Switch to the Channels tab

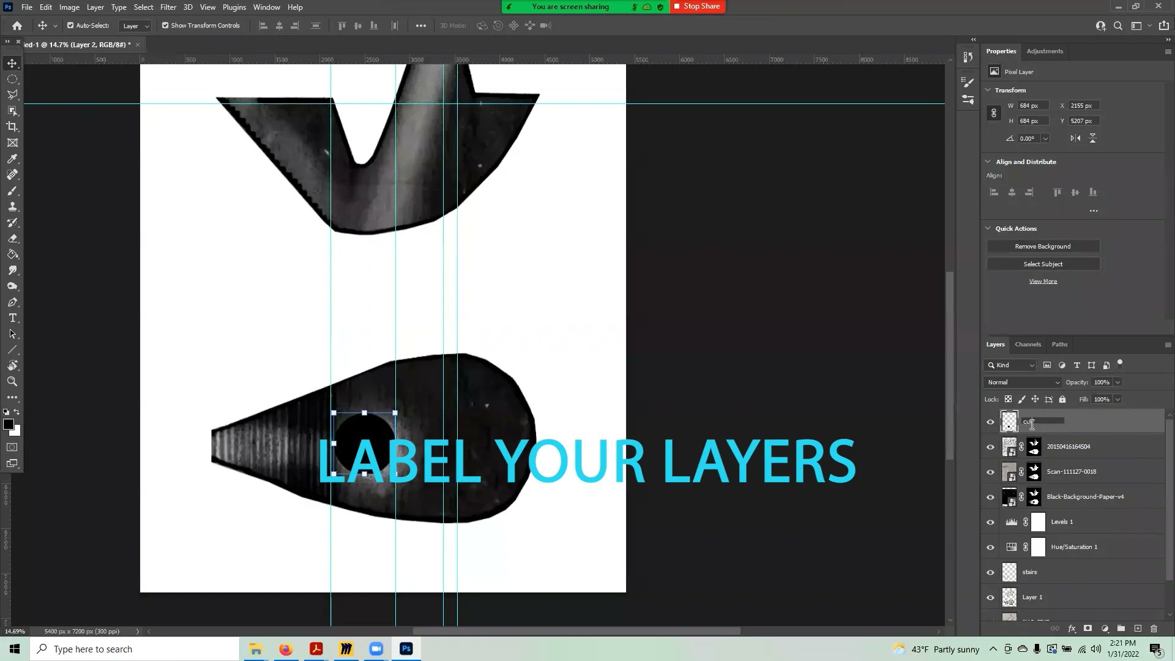coord(1028,344)
